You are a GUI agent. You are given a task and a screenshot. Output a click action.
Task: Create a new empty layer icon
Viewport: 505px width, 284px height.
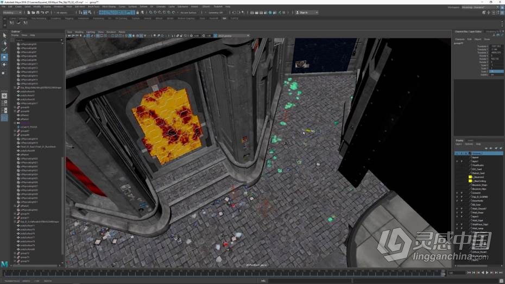coord(496,148)
